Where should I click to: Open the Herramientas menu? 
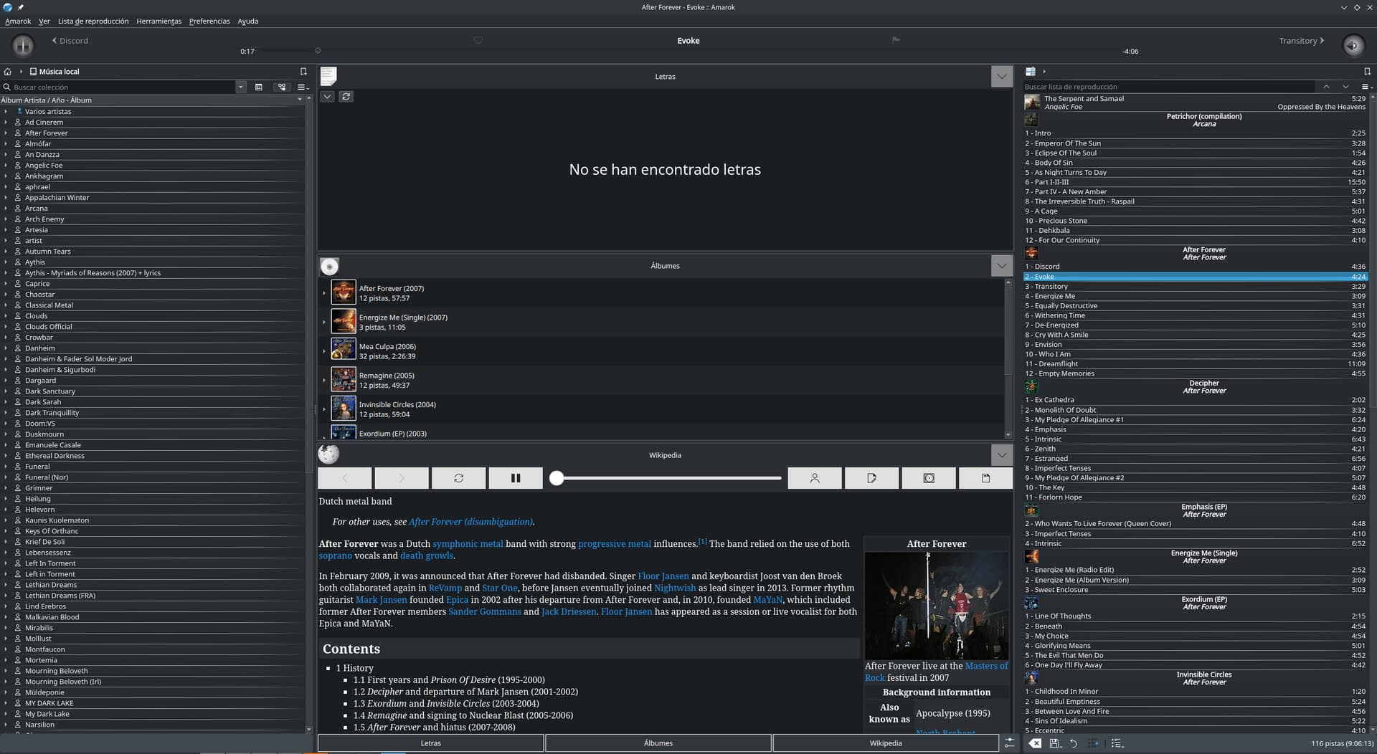159,22
